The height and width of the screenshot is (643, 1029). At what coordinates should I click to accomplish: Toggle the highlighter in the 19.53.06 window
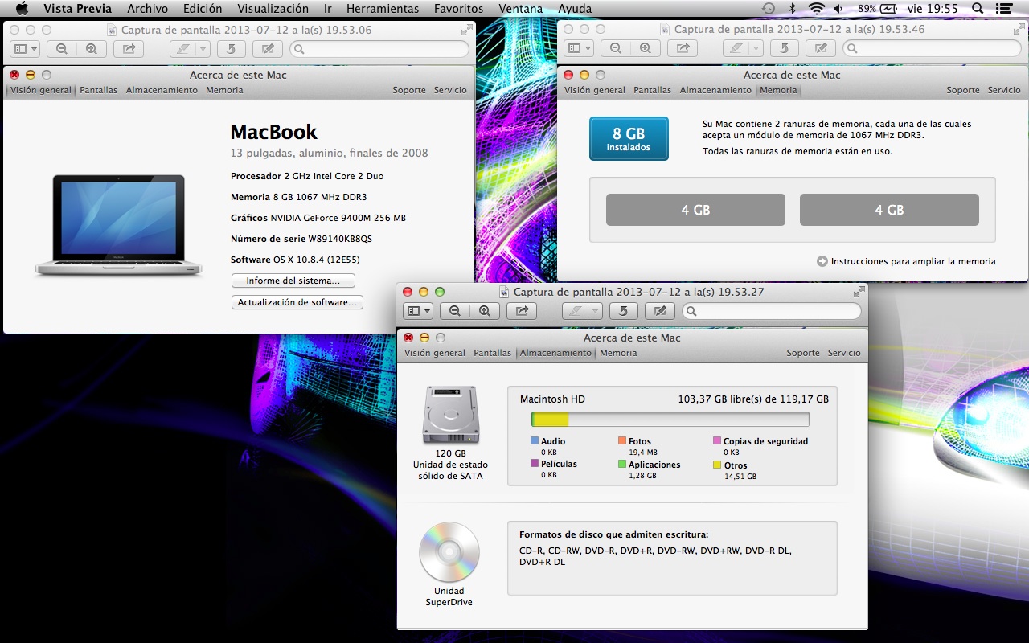coord(183,48)
